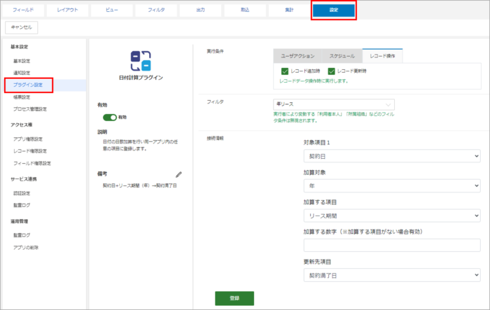Switch to the フィールド tab
Viewport: 490px width, 310px height.
[x=23, y=10]
